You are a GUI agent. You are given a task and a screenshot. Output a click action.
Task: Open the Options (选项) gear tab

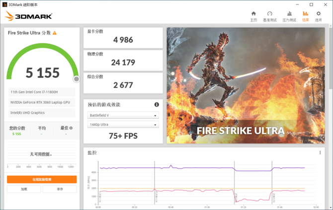(x=319, y=16)
